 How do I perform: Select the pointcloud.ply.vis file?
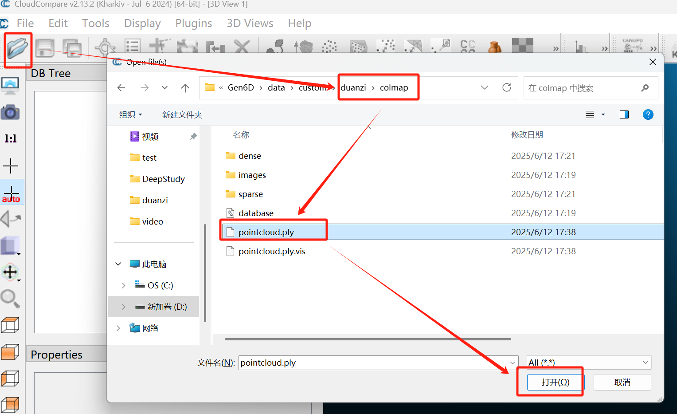pyautogui.click(x=272, y=251)
